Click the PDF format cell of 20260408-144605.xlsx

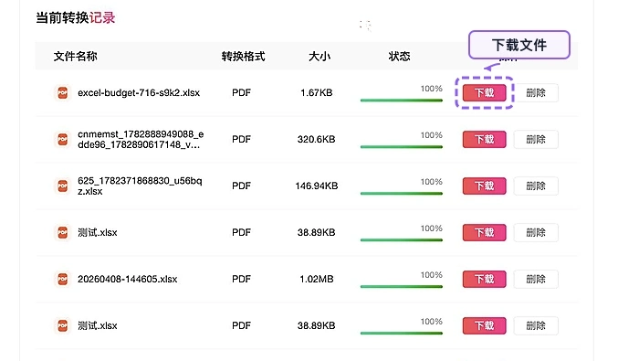241,279
